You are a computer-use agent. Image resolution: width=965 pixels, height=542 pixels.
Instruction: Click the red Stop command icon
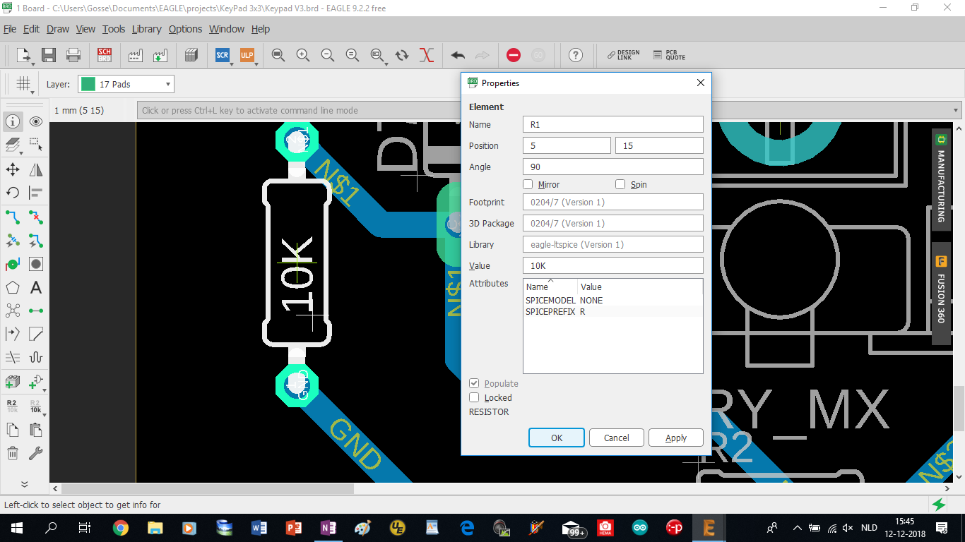514,55
